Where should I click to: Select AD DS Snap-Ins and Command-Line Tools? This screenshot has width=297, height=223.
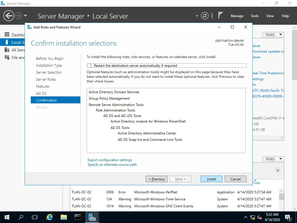coord(150,140)
